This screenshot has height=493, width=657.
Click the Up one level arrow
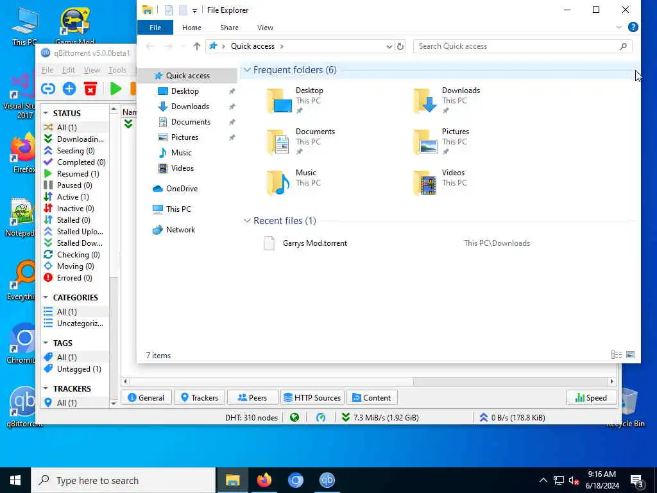pyautogui.click(x=196, y=46)
